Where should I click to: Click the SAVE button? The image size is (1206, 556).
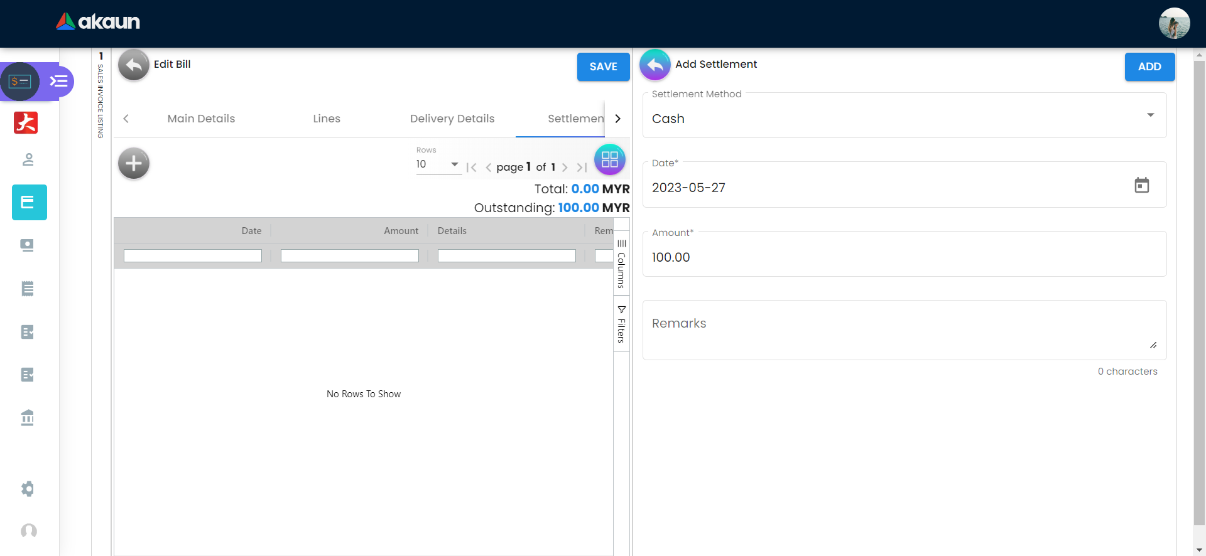pos(603,67)
